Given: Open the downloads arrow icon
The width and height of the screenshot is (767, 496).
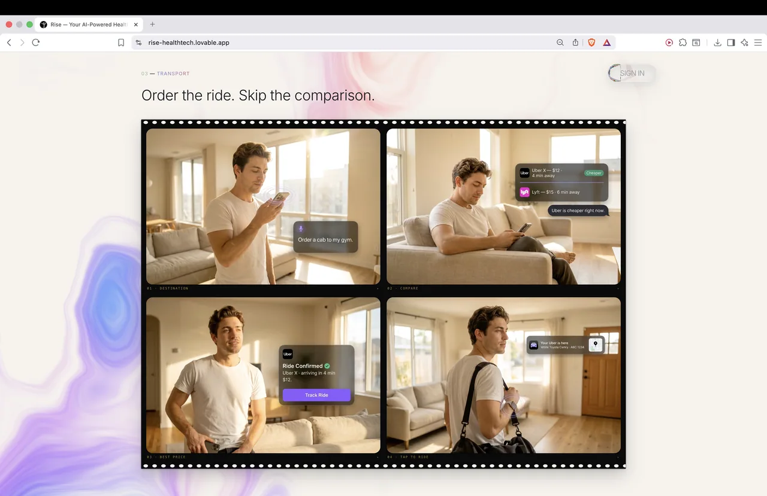Looking at the screenshot, I should click(x=717, y=42).
